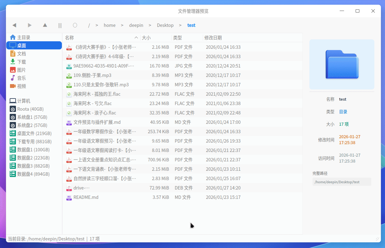Navigate to root '/' breadcrumb
This screenshot has height=248, width=385.
pyautogui.click(x=89, y=25)
